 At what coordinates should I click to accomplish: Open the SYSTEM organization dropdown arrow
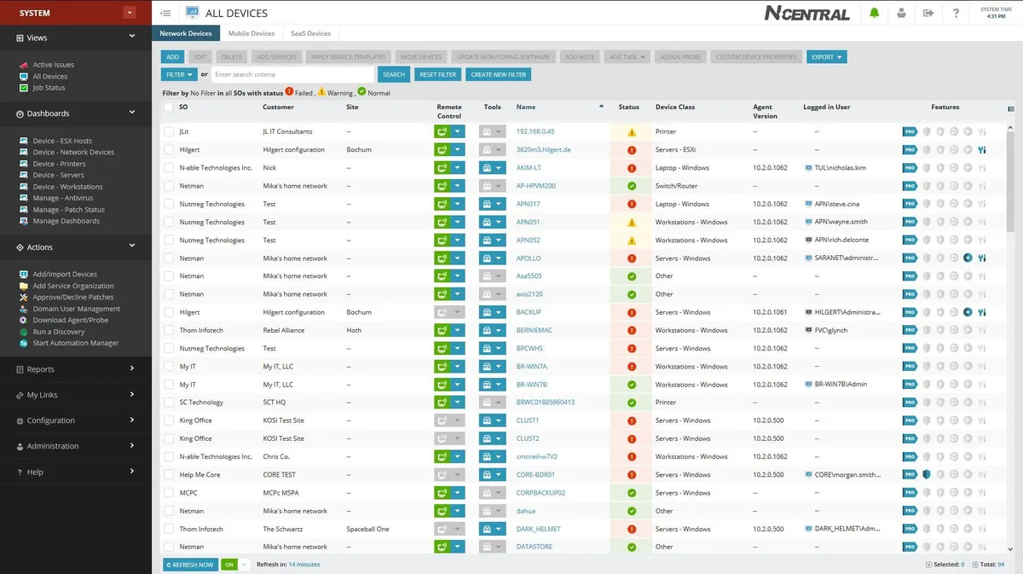coord(129,13)
